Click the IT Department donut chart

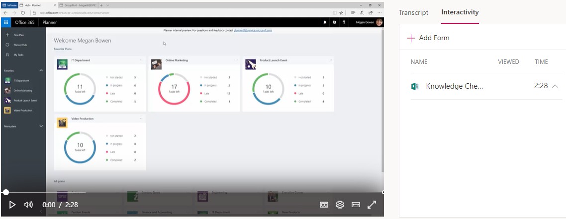(x=80, y=89)
